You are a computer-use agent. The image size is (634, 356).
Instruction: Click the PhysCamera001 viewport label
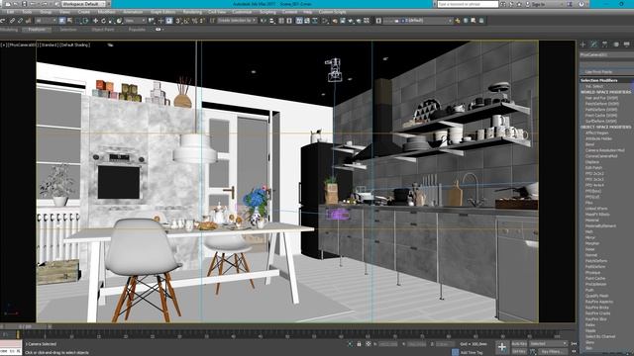pos(23,44)
